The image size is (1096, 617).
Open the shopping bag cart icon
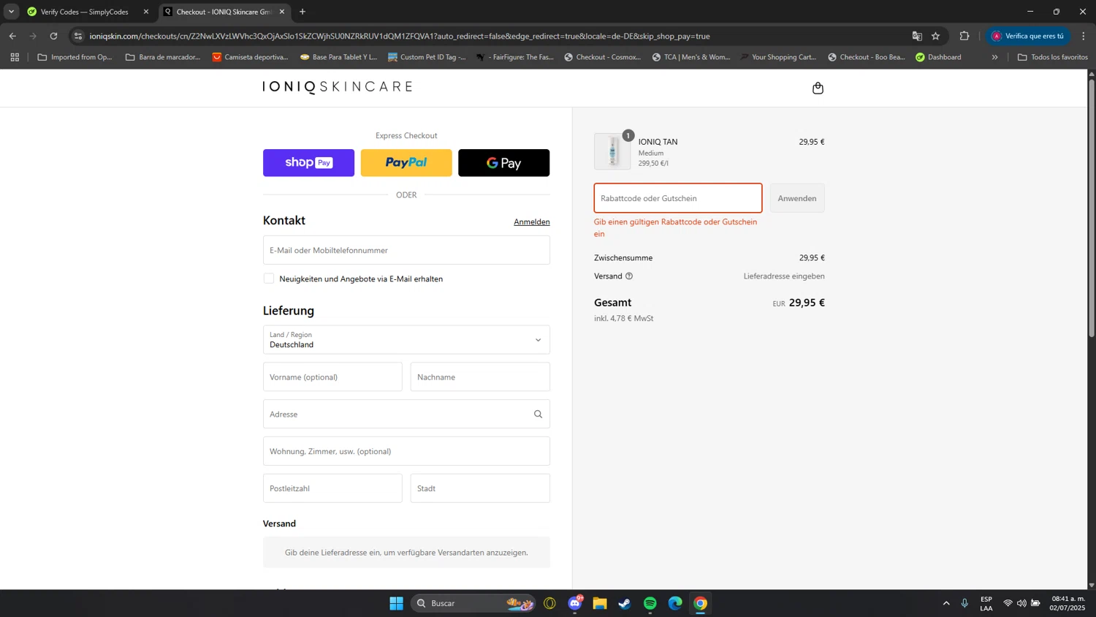coord(818,88)
